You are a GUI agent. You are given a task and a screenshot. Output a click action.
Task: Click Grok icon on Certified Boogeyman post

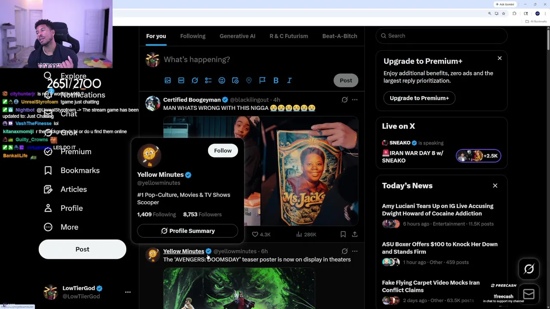pos(345,100)
